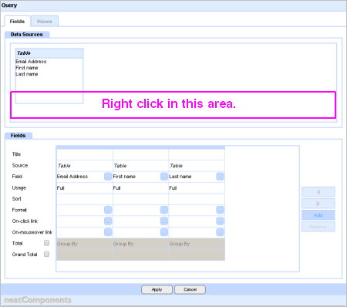
Task: Click Source Table cell of Email Address column
Action: (85, 166)
